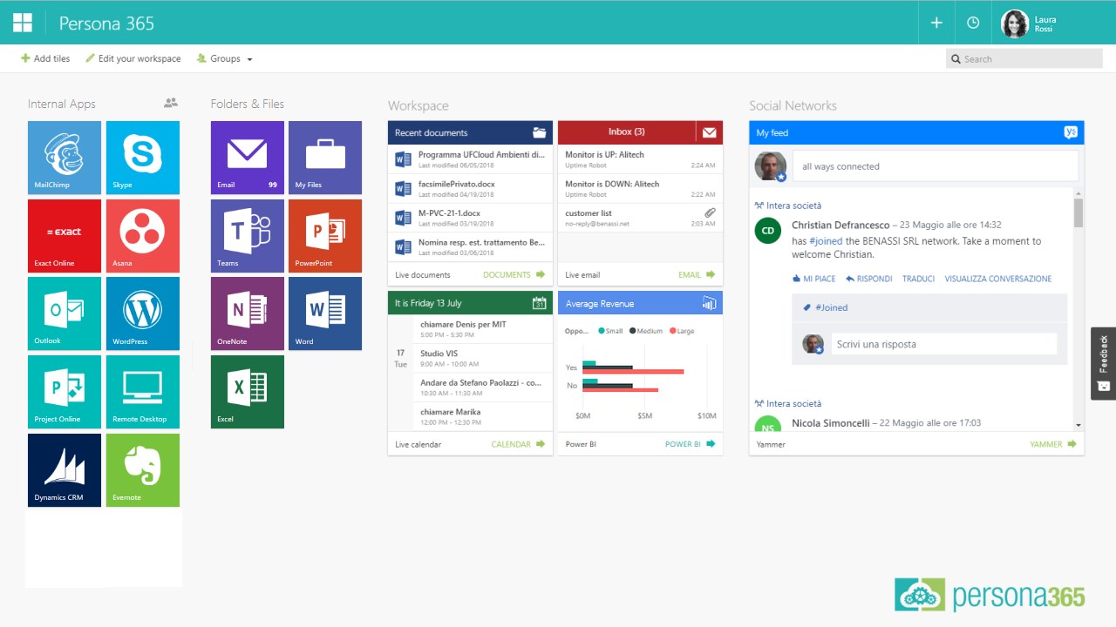Image resolution: width=1116 pixels, height=627 pixels.
Task: Open Nomina resp. est. trattamento document
Action: (x=470, y=246)
